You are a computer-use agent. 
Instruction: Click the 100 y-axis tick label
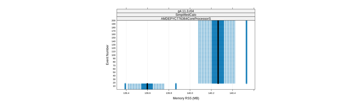pyautogui.click(x=113, y=55)
